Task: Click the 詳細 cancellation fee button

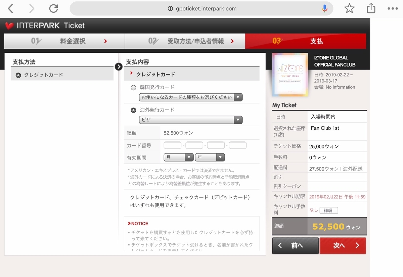Action: [328, 211]
